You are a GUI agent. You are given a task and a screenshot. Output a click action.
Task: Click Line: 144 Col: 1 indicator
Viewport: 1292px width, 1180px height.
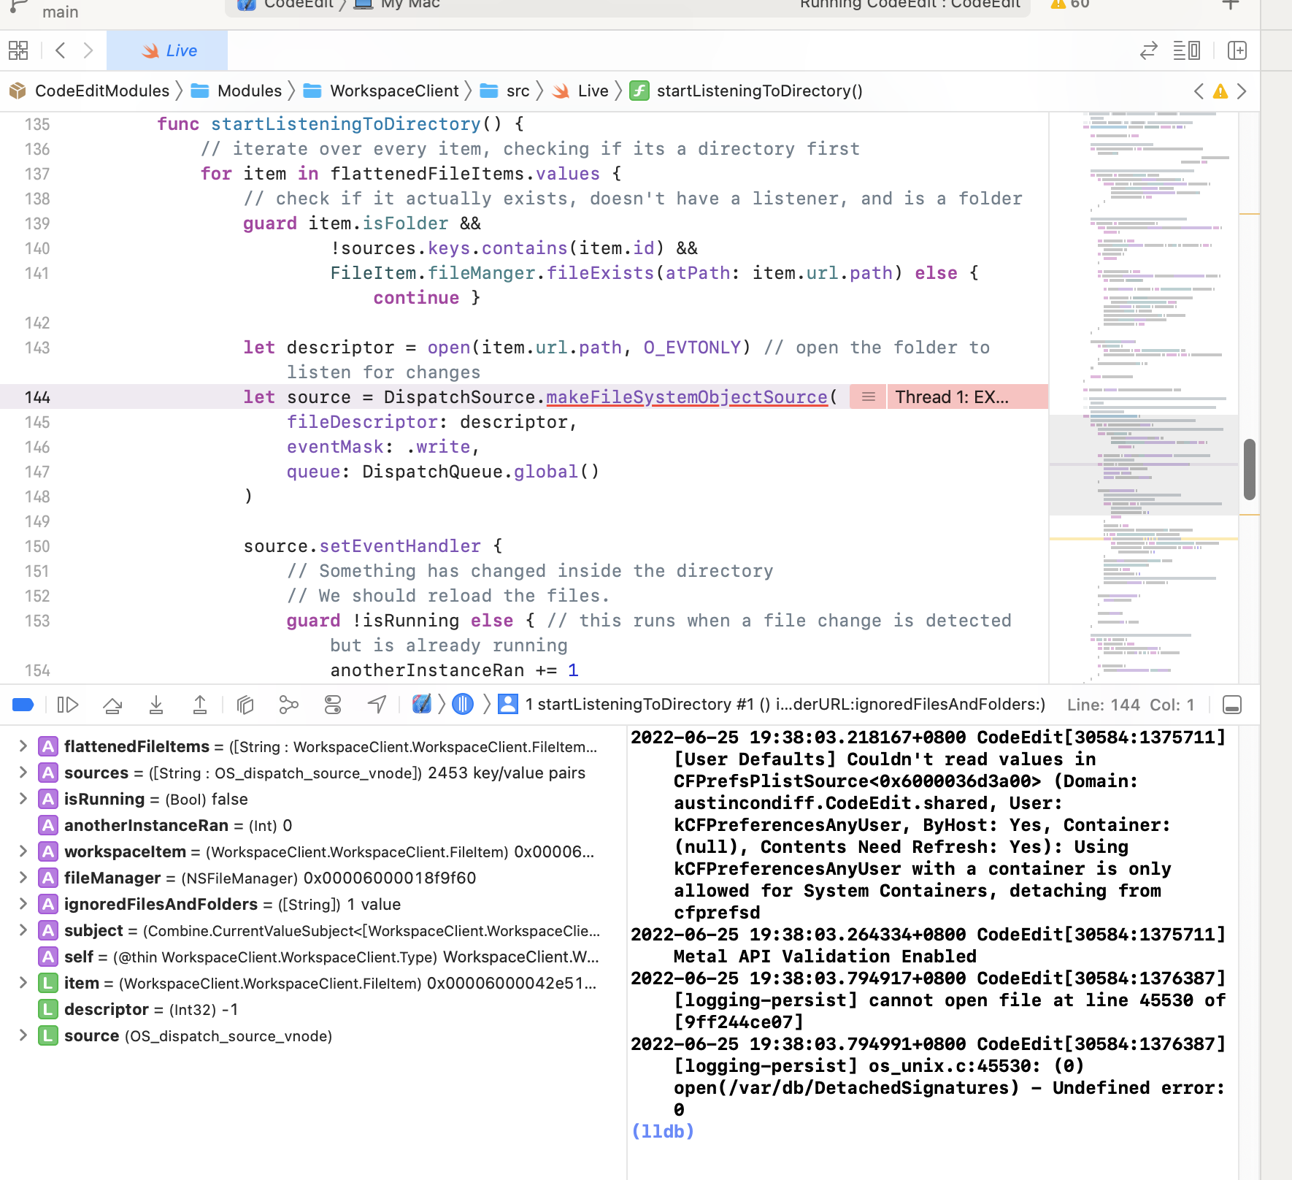1131,705
